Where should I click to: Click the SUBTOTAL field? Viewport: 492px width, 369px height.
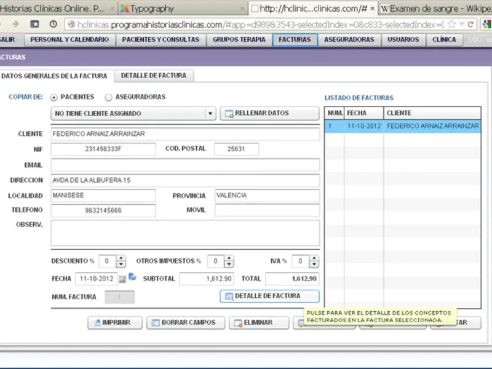coord(207,279)
